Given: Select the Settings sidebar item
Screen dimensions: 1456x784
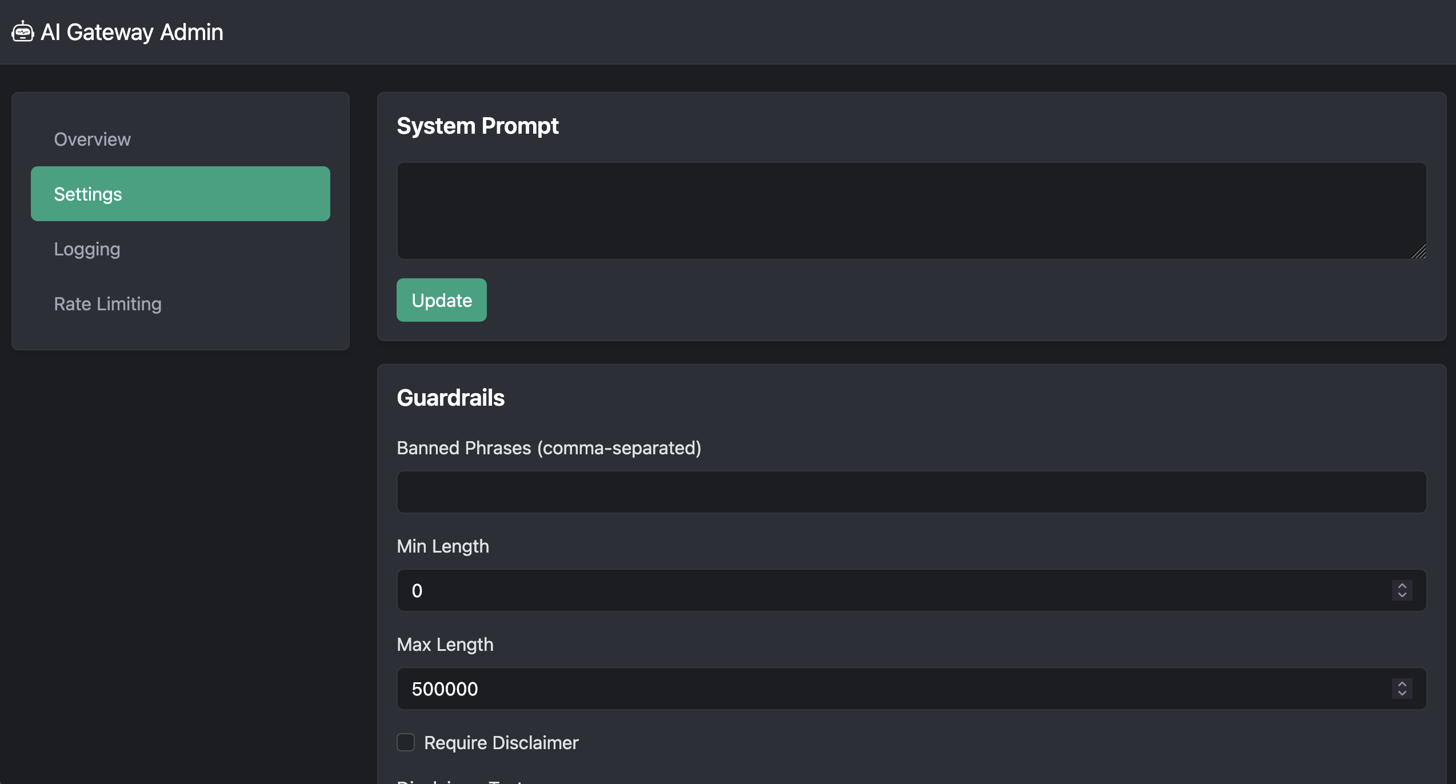Looking at the screenshot, I should coord(180,194).
